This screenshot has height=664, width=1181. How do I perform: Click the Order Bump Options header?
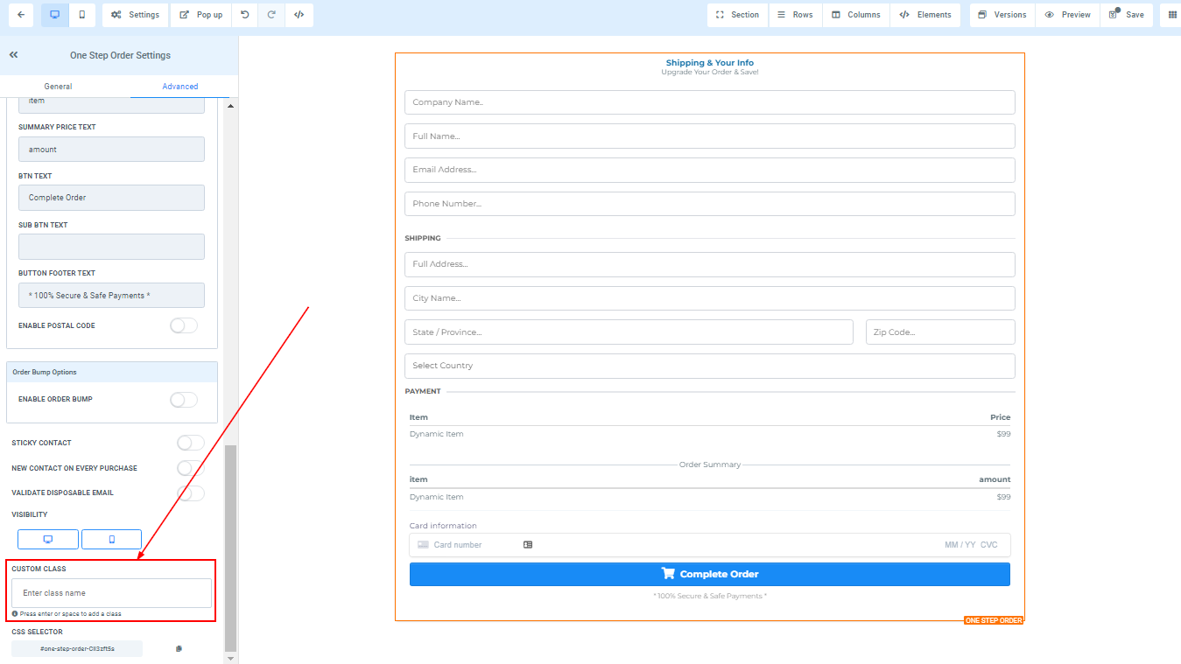tap(112, 372)
